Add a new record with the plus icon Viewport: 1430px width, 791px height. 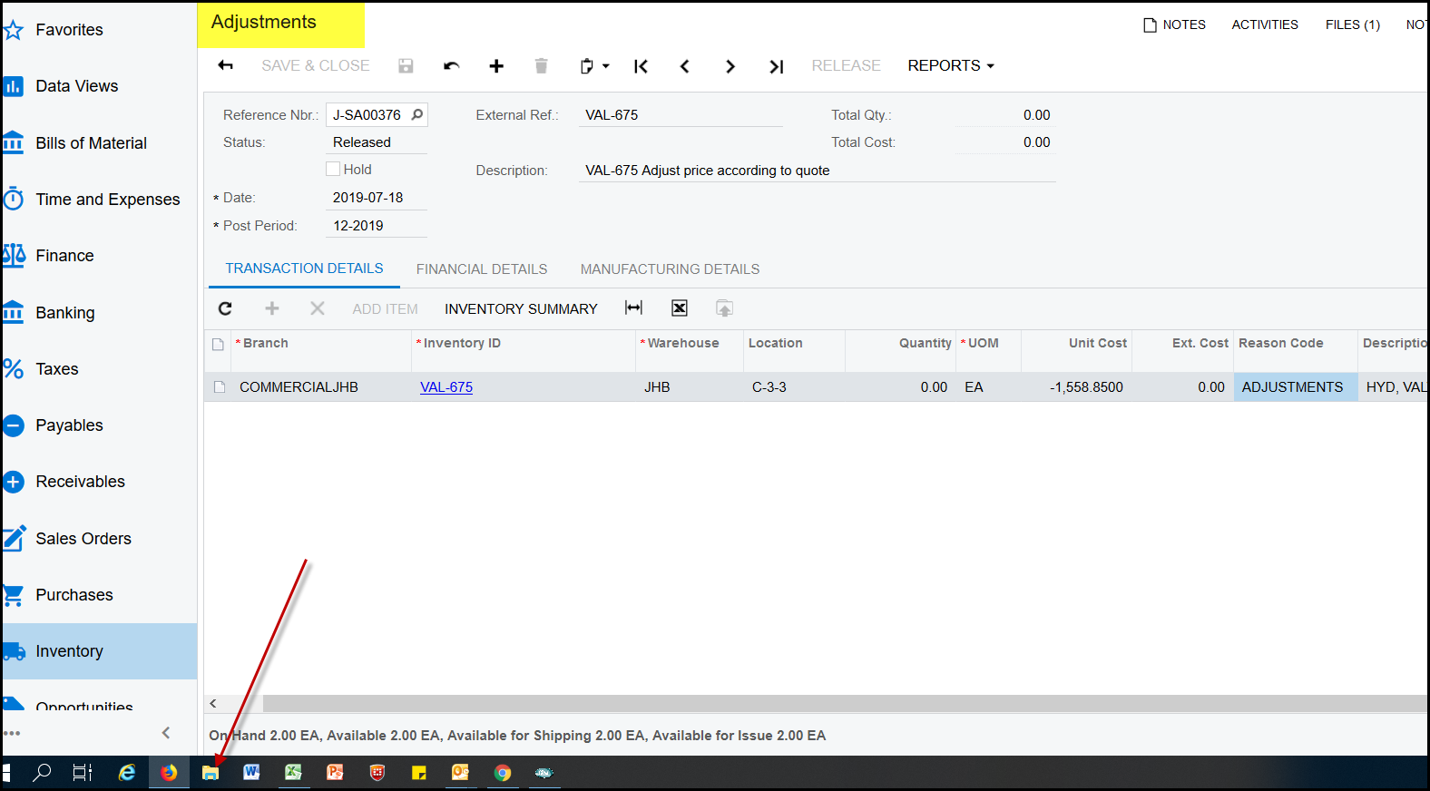coord(496,66)
